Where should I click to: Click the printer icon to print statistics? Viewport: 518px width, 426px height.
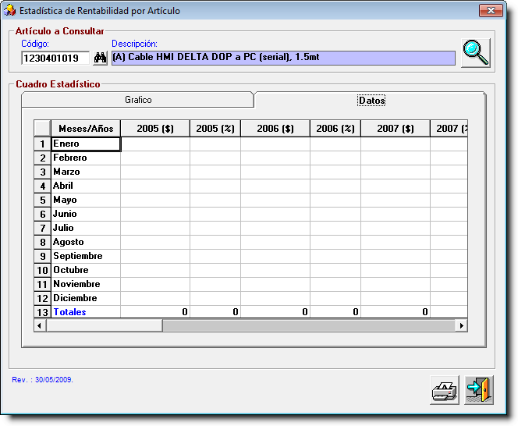click(x=445, y=390)
